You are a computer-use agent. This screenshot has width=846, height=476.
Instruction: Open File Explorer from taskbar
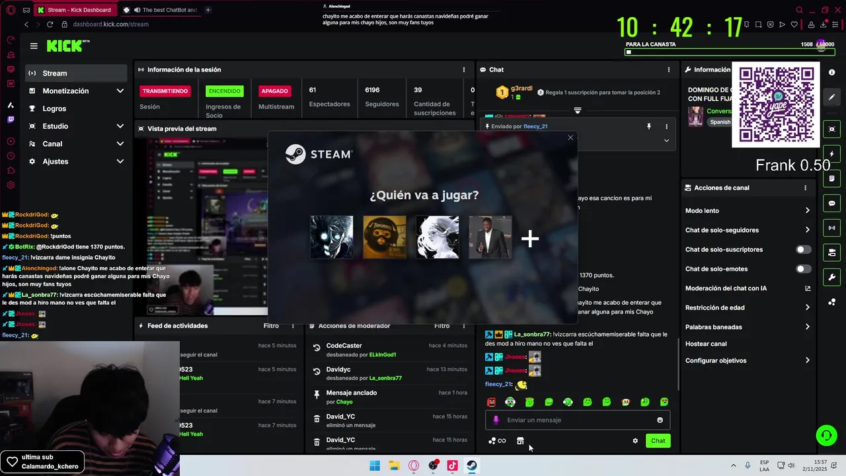[394, 465]
